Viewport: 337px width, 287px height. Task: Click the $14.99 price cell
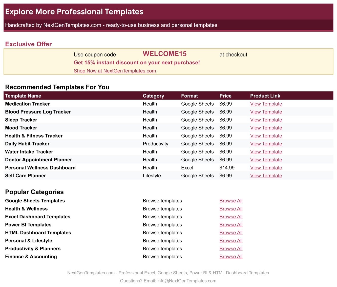click(227, 168)
